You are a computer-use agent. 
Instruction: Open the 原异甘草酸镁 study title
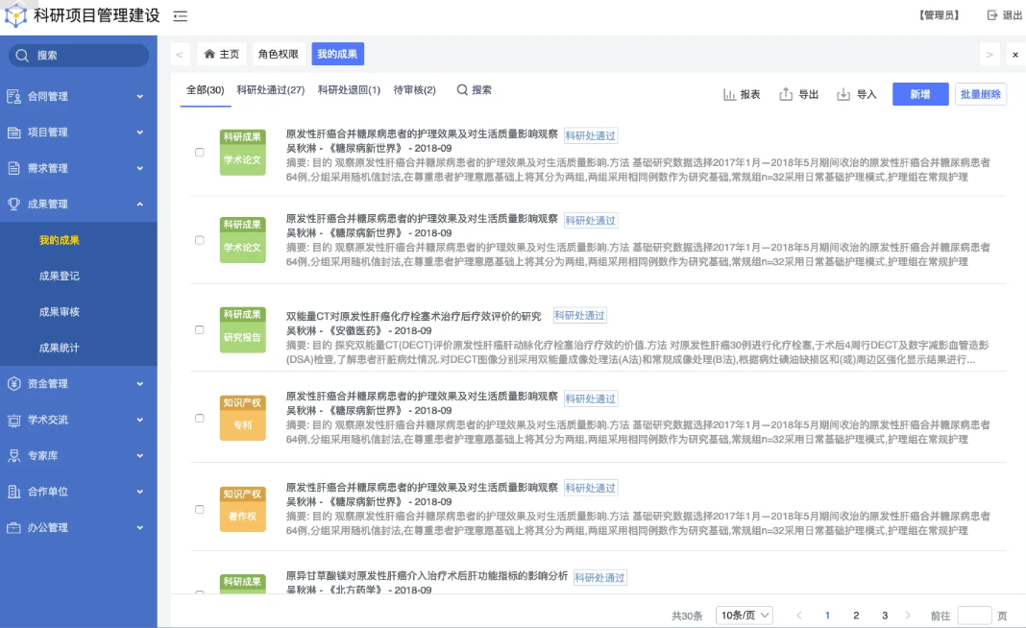point(427,576)
